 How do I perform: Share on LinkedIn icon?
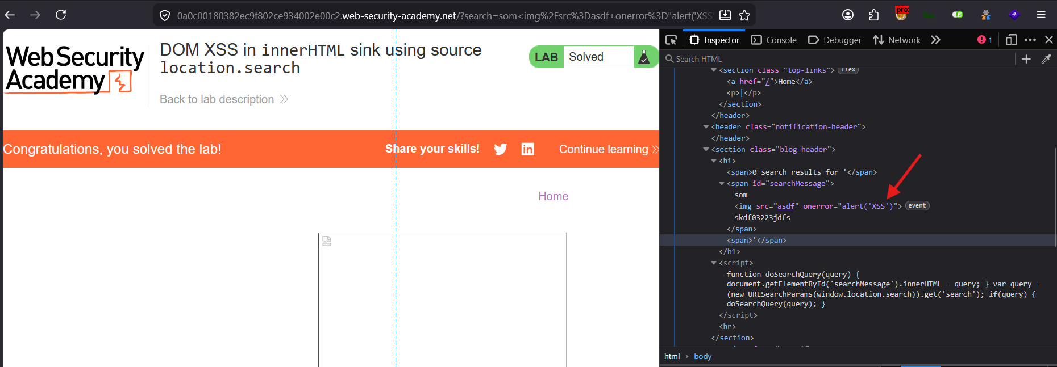tap(528, 149)
